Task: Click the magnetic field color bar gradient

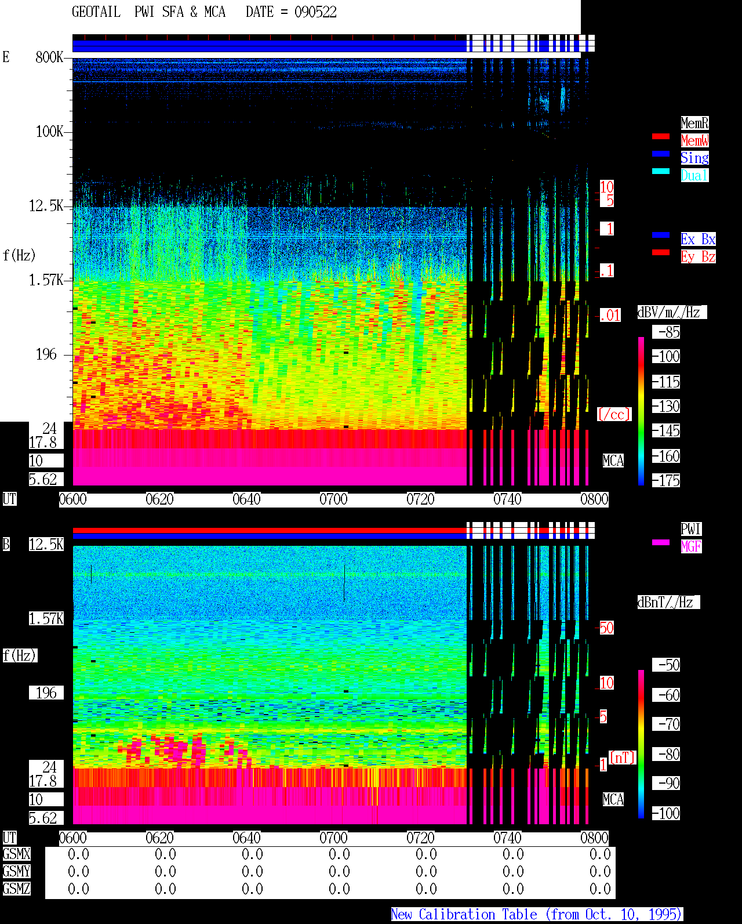Action: click(641, 744)
